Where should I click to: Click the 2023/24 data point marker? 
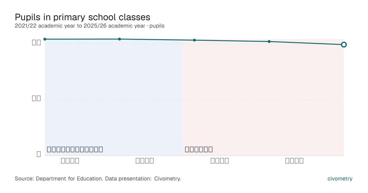pyautogui.click(x=194, y=40)
